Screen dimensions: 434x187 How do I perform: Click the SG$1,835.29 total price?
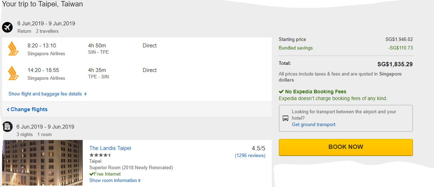[x=395, y=64]
